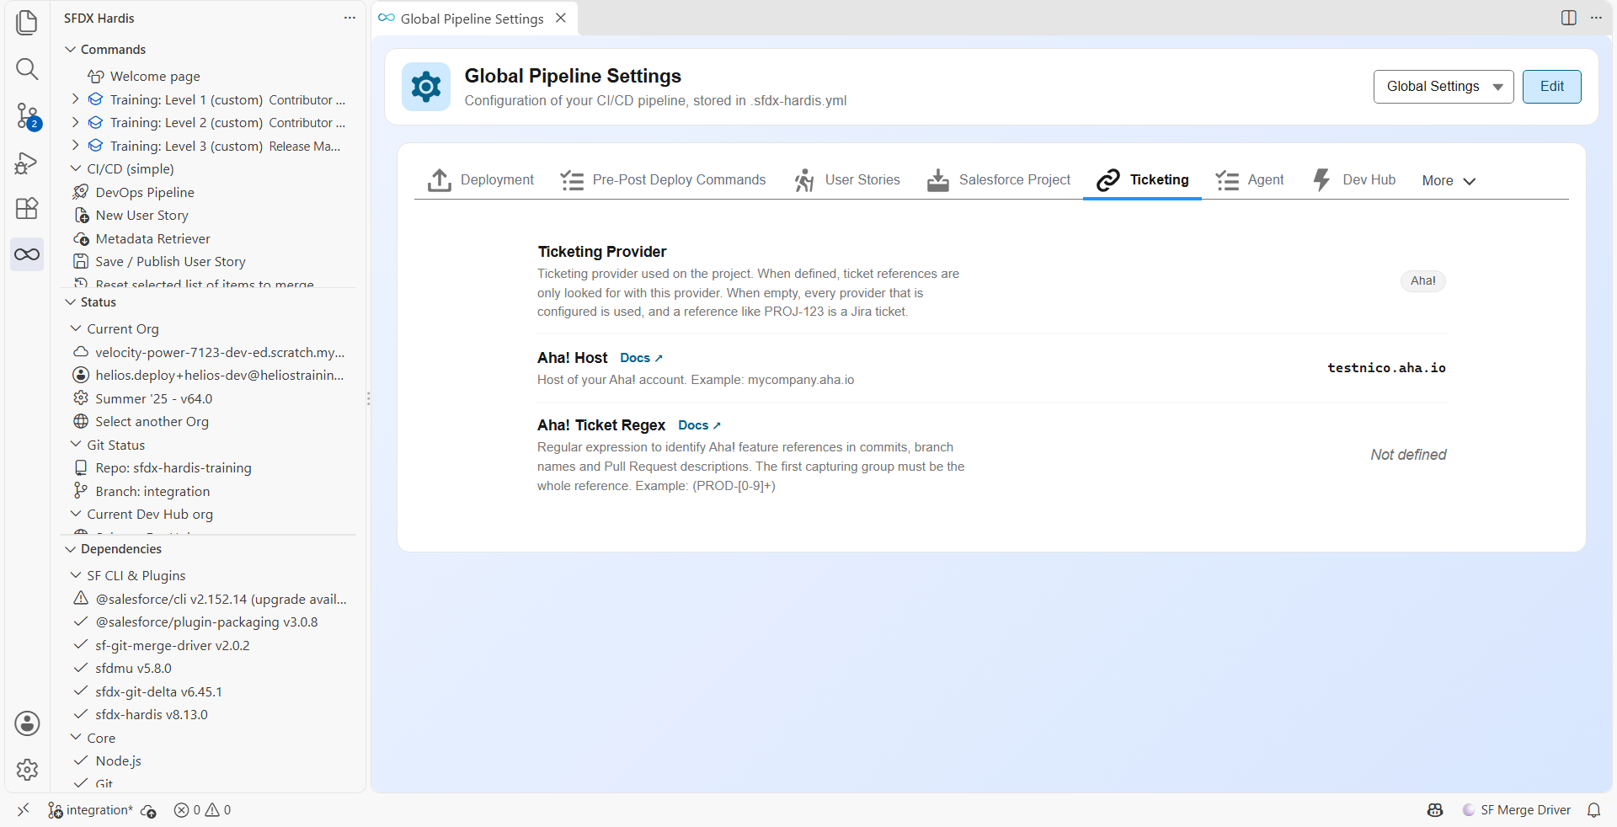Select the SFDX Hardis infinity icon

27,254
